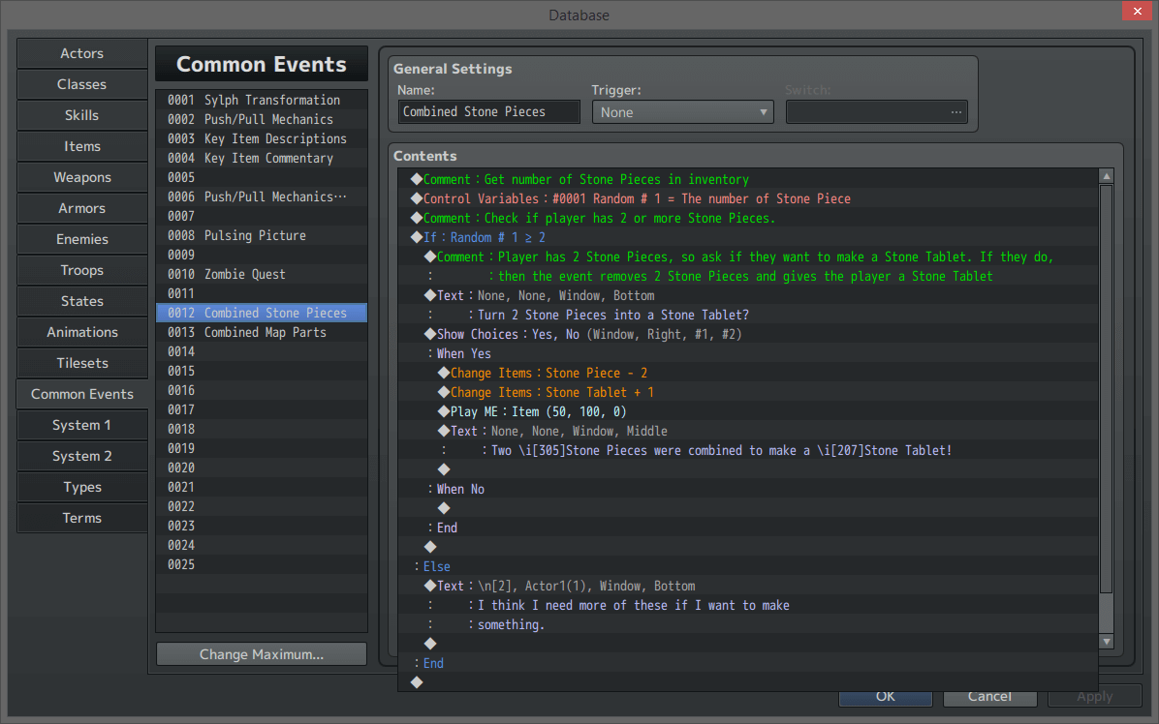This screenshot has height=724, width=1159.
Task: Select 'Two Stone Pieces were combined' text line
Action: tap(748, 450)
